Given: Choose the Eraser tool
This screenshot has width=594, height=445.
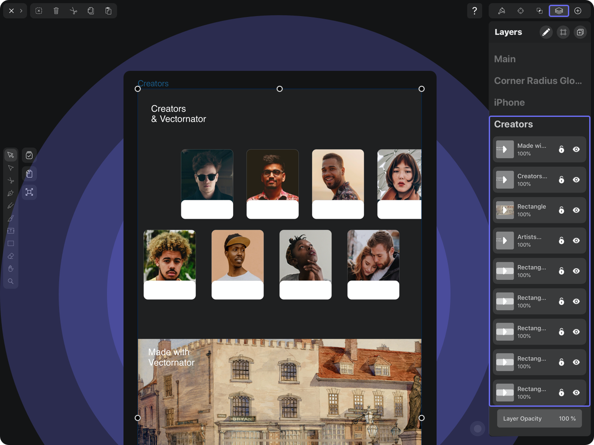Looking at the screenshot, I should pyautogui.click(x=11, y=256).
